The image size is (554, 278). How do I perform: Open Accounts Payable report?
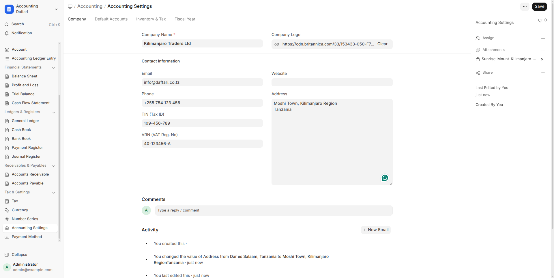30,183
